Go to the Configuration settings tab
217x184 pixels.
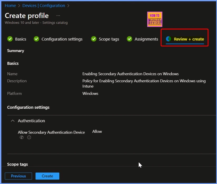(62, 39)
